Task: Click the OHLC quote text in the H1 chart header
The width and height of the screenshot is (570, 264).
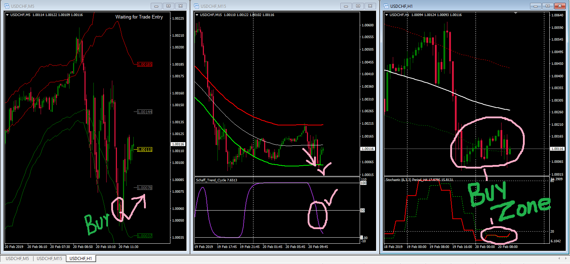Action: point(436,15)
